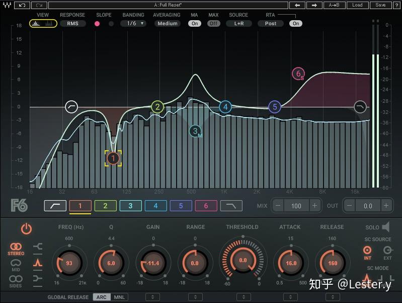The image size is (402, 303).
Task: Click link arrows under Attack knob
Action: pos(290,297)
